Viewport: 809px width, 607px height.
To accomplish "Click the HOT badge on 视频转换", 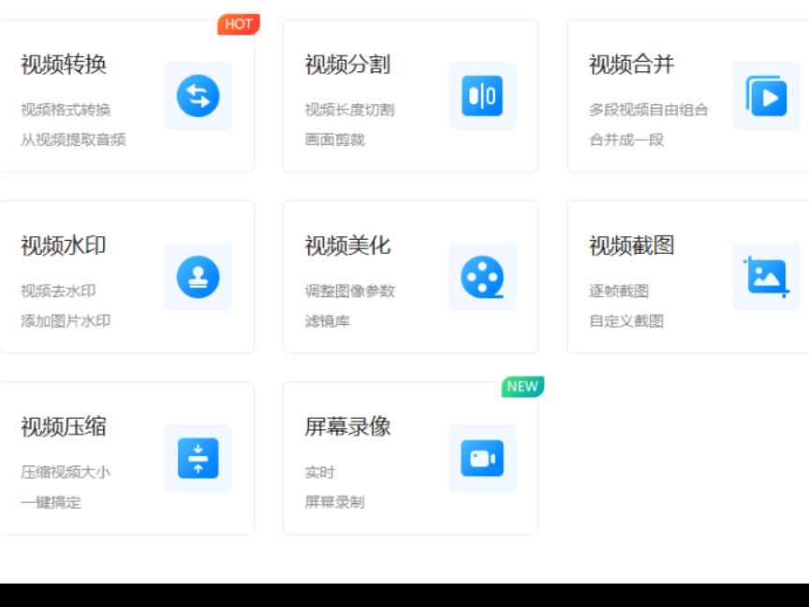I will click(x=239, y=24).
